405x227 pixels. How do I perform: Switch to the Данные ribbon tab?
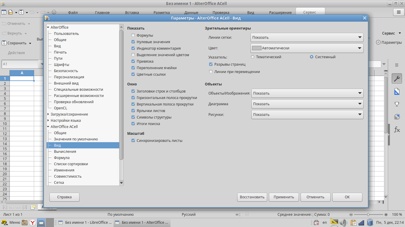click(x=191, y=12)
